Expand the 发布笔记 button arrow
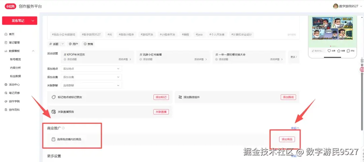 [33, 21]
